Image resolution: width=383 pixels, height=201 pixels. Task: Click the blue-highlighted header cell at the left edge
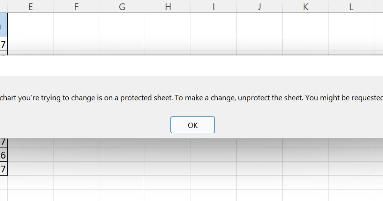[x=4, y=25]
